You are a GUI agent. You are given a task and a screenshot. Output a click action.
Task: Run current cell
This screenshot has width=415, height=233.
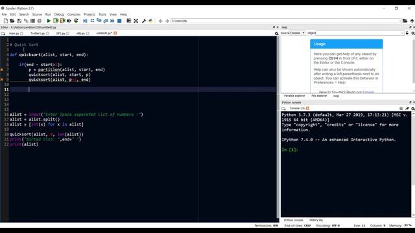coord(56,21)
